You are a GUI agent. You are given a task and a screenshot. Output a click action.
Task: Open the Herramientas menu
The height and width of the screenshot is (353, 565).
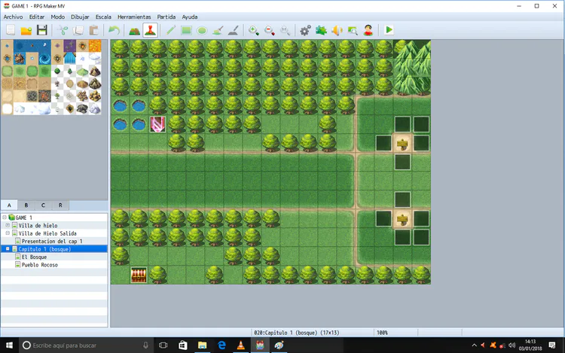click(134, 17)
